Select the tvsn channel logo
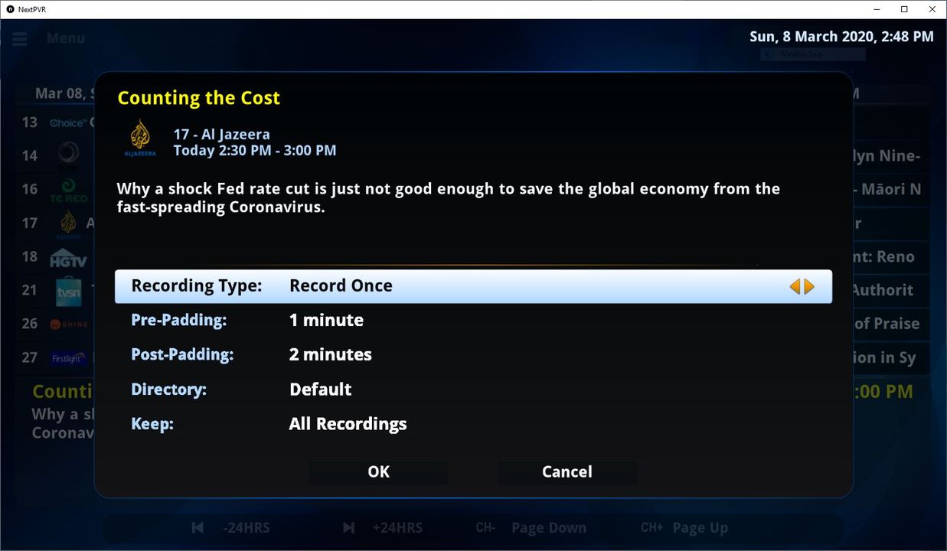The height and width of the screenshot is (551, 947). click(x=68, y=292)
